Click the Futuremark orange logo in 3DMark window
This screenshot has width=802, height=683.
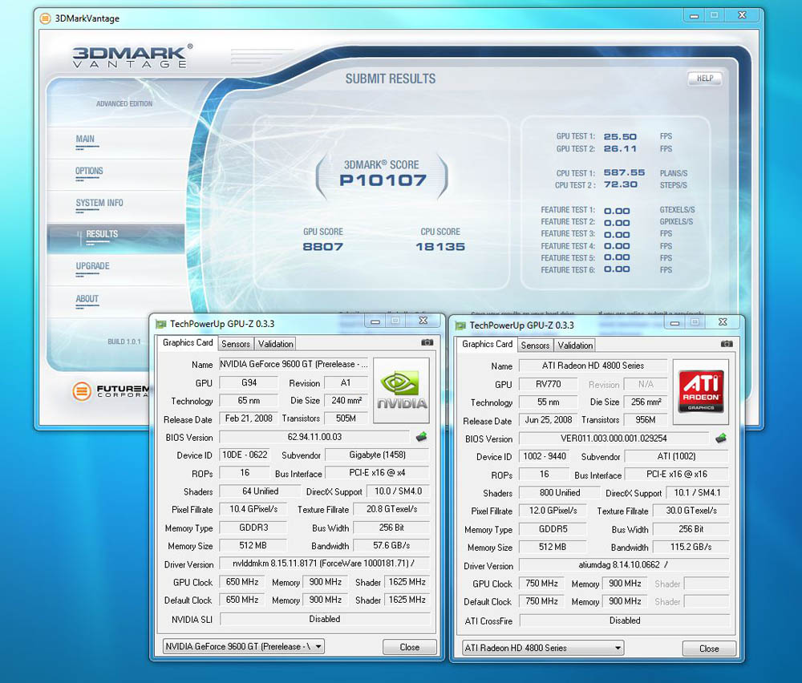click(82, 391)
